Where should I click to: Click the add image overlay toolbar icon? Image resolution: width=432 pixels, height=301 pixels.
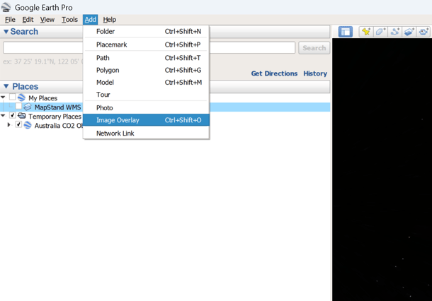pyautogui.click(x=409, y=32)
